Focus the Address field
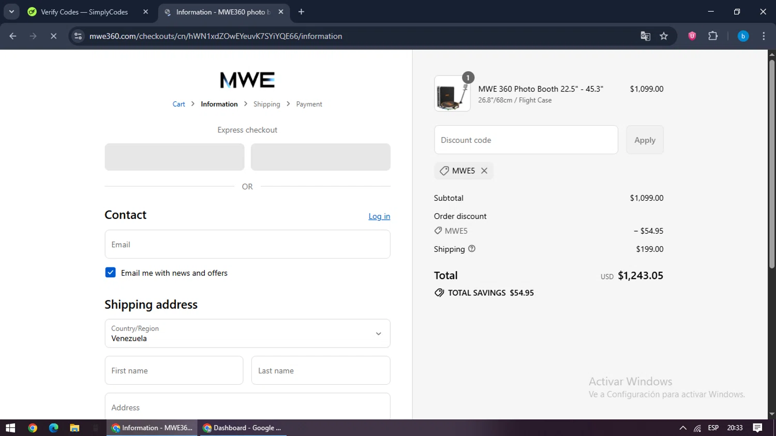The height and width of the screenshot is (436, 776). click(247, 407)
